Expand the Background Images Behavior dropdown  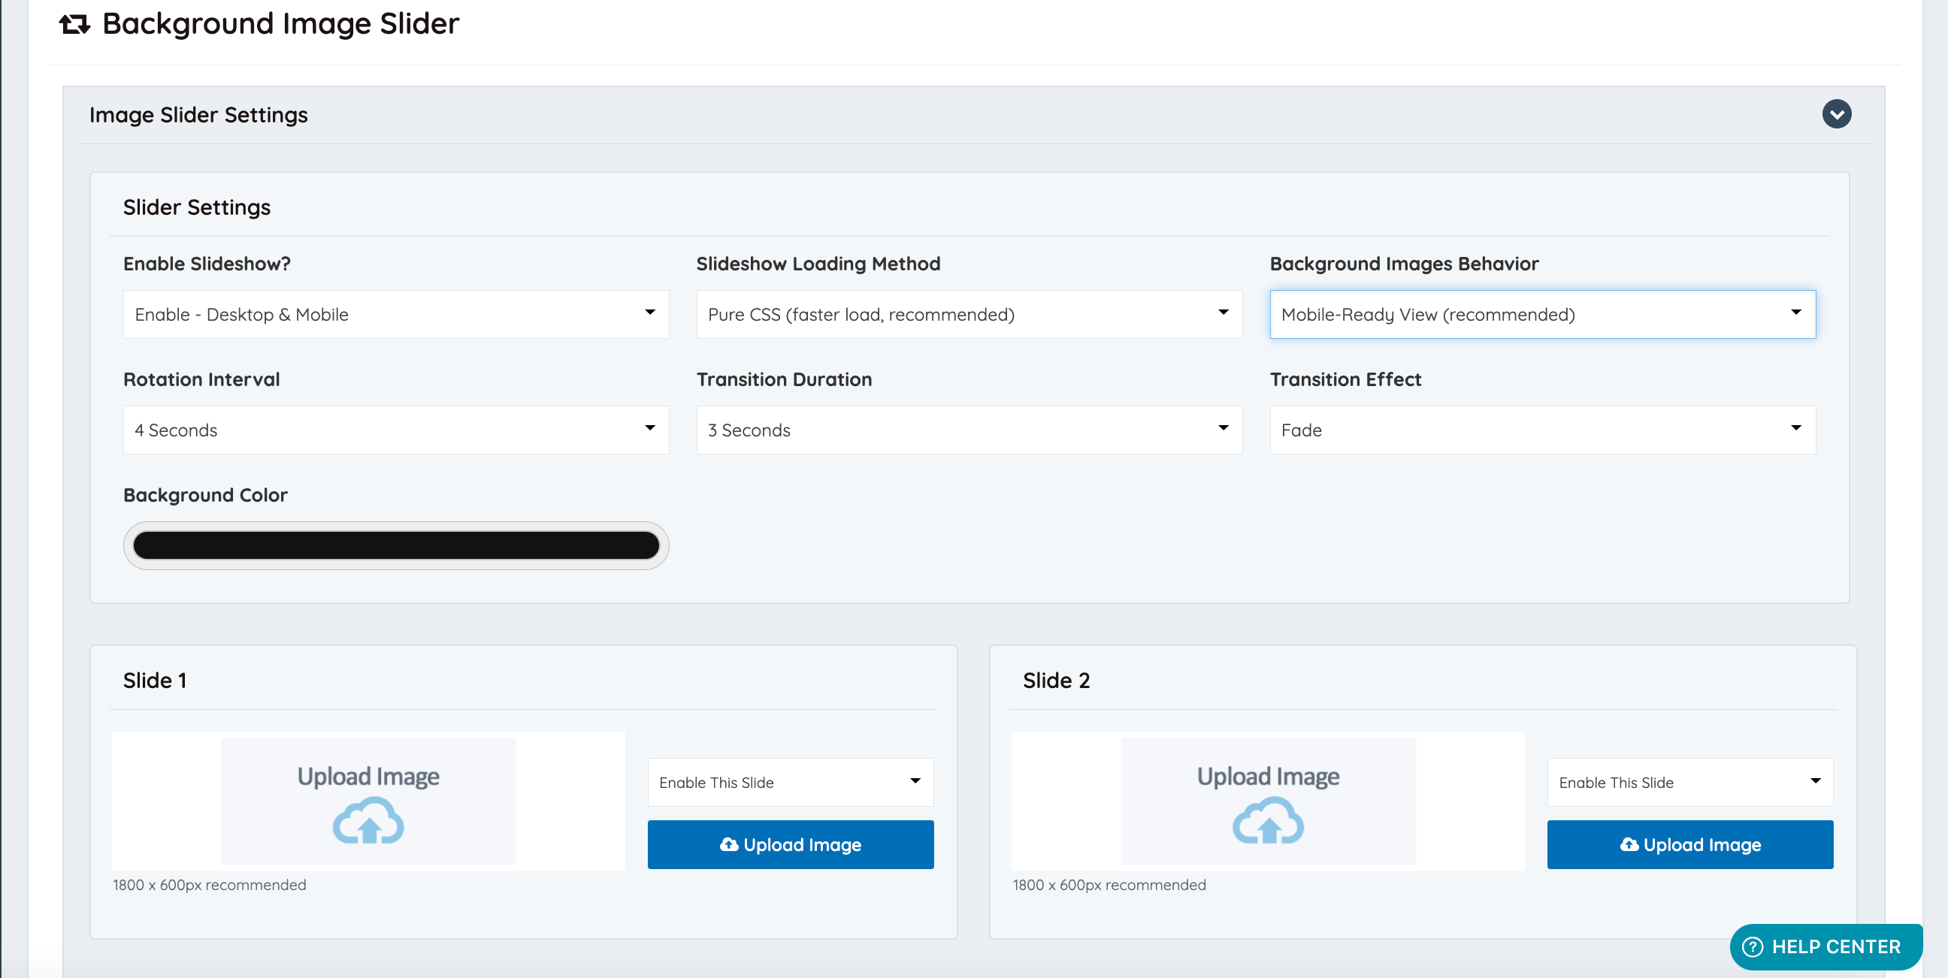click(1541, 315)
